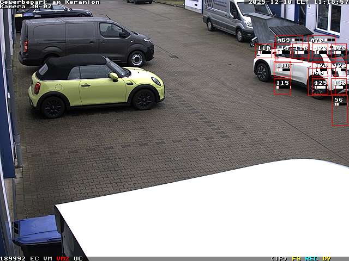Click the Kamera 30-02 camera label
The width and height of the screenshot is (349, 261).
pos(26,7)
